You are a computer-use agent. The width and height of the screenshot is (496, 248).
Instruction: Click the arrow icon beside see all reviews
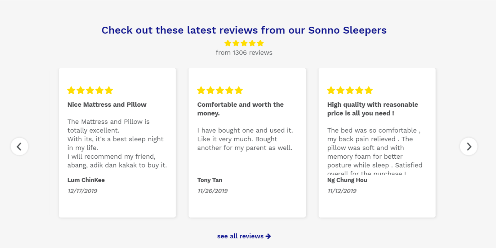pyautogui.click(x=268, y=236)
